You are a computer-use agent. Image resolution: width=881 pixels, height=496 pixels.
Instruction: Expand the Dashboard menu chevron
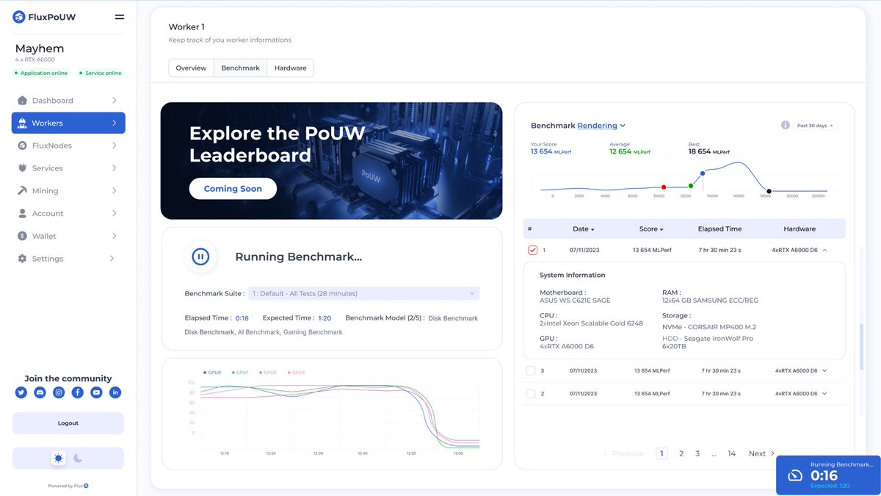point(114,100)
